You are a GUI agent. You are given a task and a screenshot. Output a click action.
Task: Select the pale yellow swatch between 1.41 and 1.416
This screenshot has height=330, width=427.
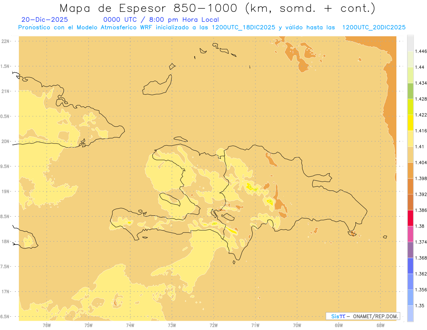410,138
